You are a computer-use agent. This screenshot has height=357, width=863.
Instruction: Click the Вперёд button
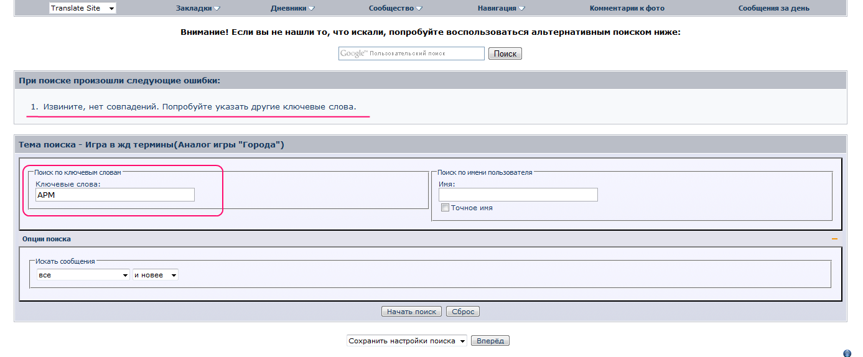pos(490,341)
